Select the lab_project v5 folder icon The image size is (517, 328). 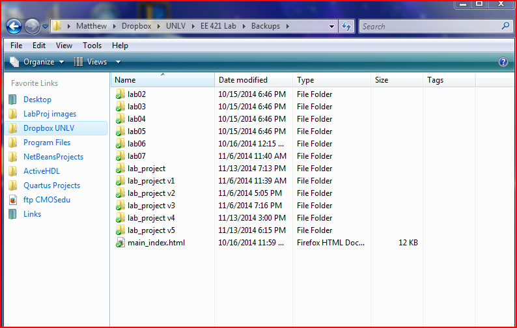120,230
